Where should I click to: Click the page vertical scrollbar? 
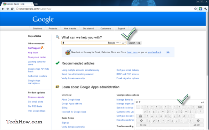[x=207, y=44]
